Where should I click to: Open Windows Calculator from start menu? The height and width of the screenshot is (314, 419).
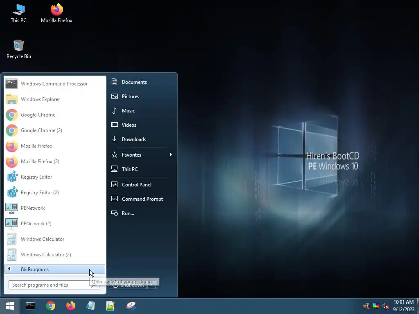tap(55, 239)
